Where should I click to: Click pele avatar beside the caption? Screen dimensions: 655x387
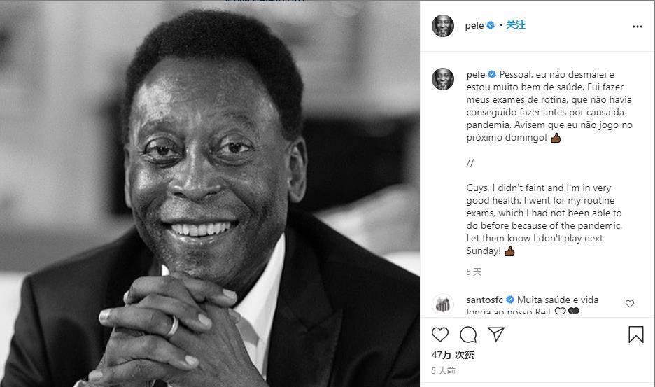coord(443,79)
